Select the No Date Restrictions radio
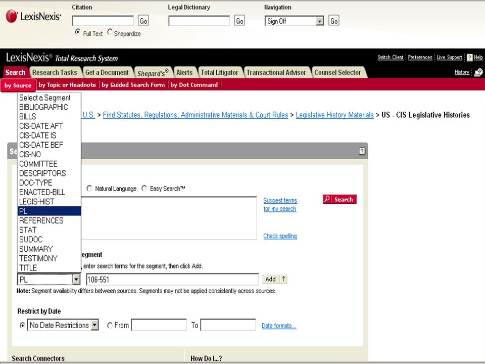The width and height of the screenshot is (485, 364). click(22, 325)
